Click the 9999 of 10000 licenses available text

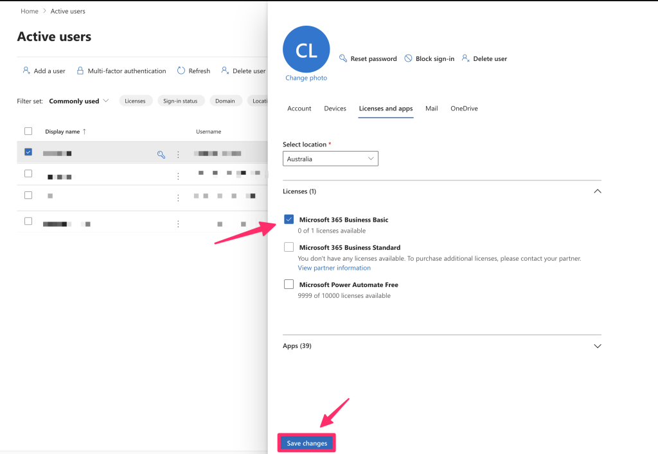pyautogui.click(x=344, y=295)
